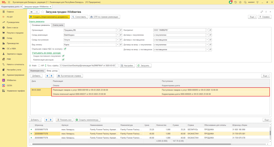Screen dimensions: 274x147
Task: Click file path browse ellipsis button
Action: [x=117, y=66]
